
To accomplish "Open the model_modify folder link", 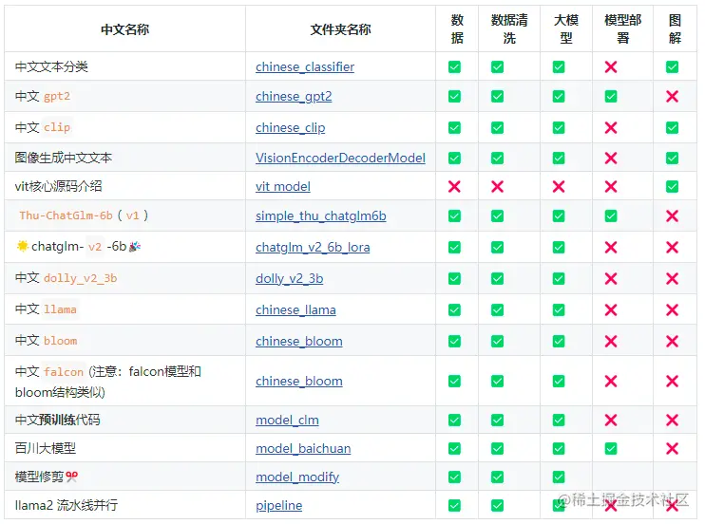I will [297, 477].
